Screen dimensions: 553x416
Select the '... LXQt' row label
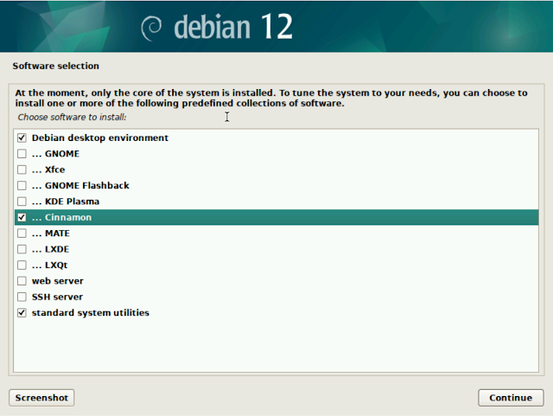point(50,265)
